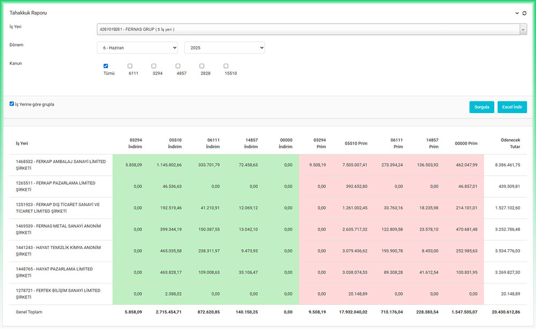
Task: Expand the year dropdown showing 2025
Action: click(224, 48)
